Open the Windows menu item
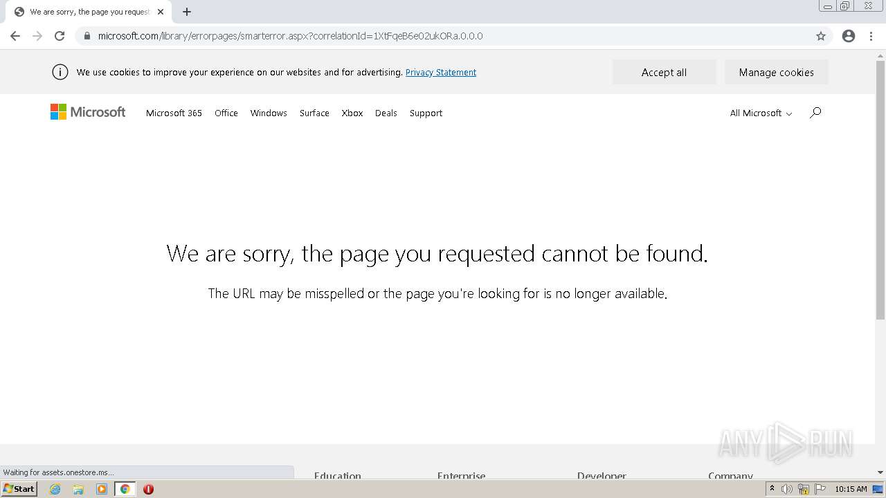The height and width of the screenshot is (498, 886). (x=269, y=113)
